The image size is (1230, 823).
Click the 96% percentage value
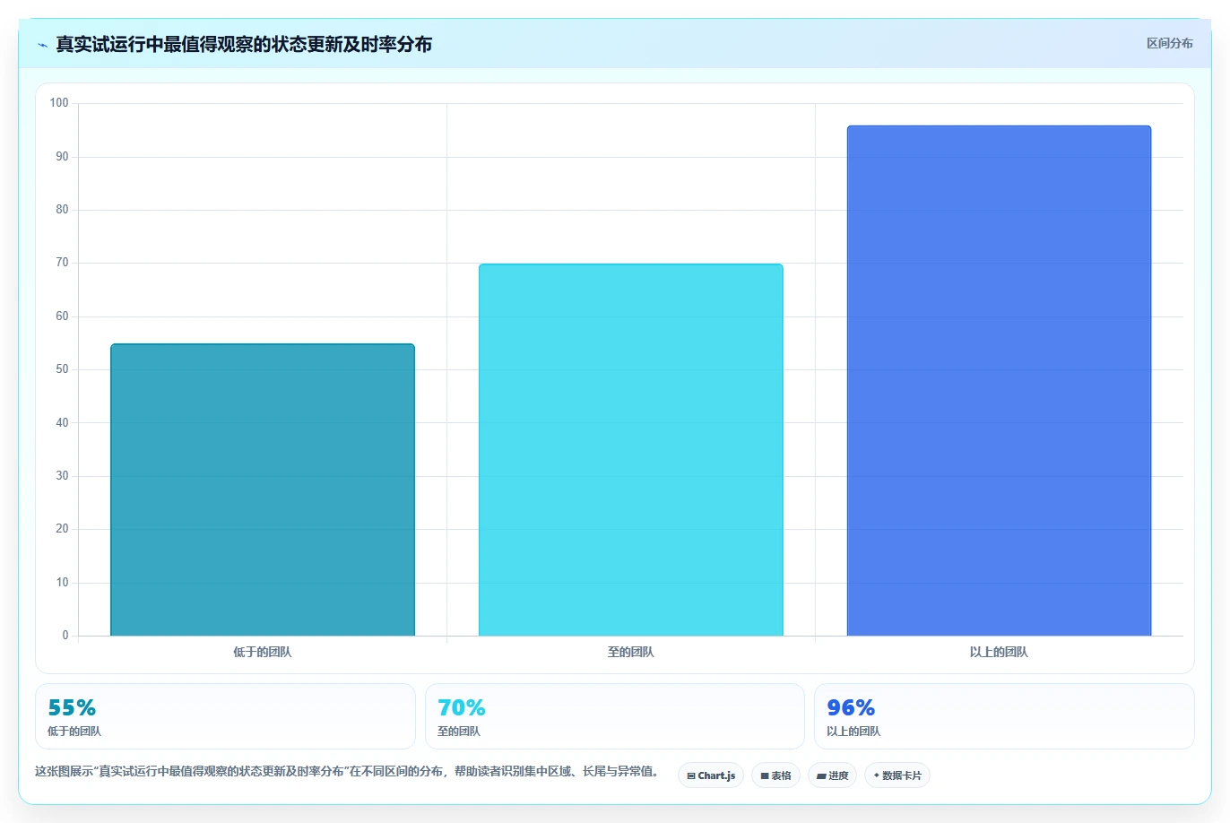click(x=851, y=707)
